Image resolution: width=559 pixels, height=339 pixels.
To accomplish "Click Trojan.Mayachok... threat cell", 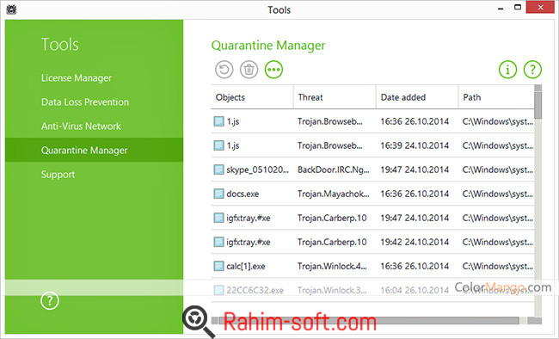I will 334,194.
